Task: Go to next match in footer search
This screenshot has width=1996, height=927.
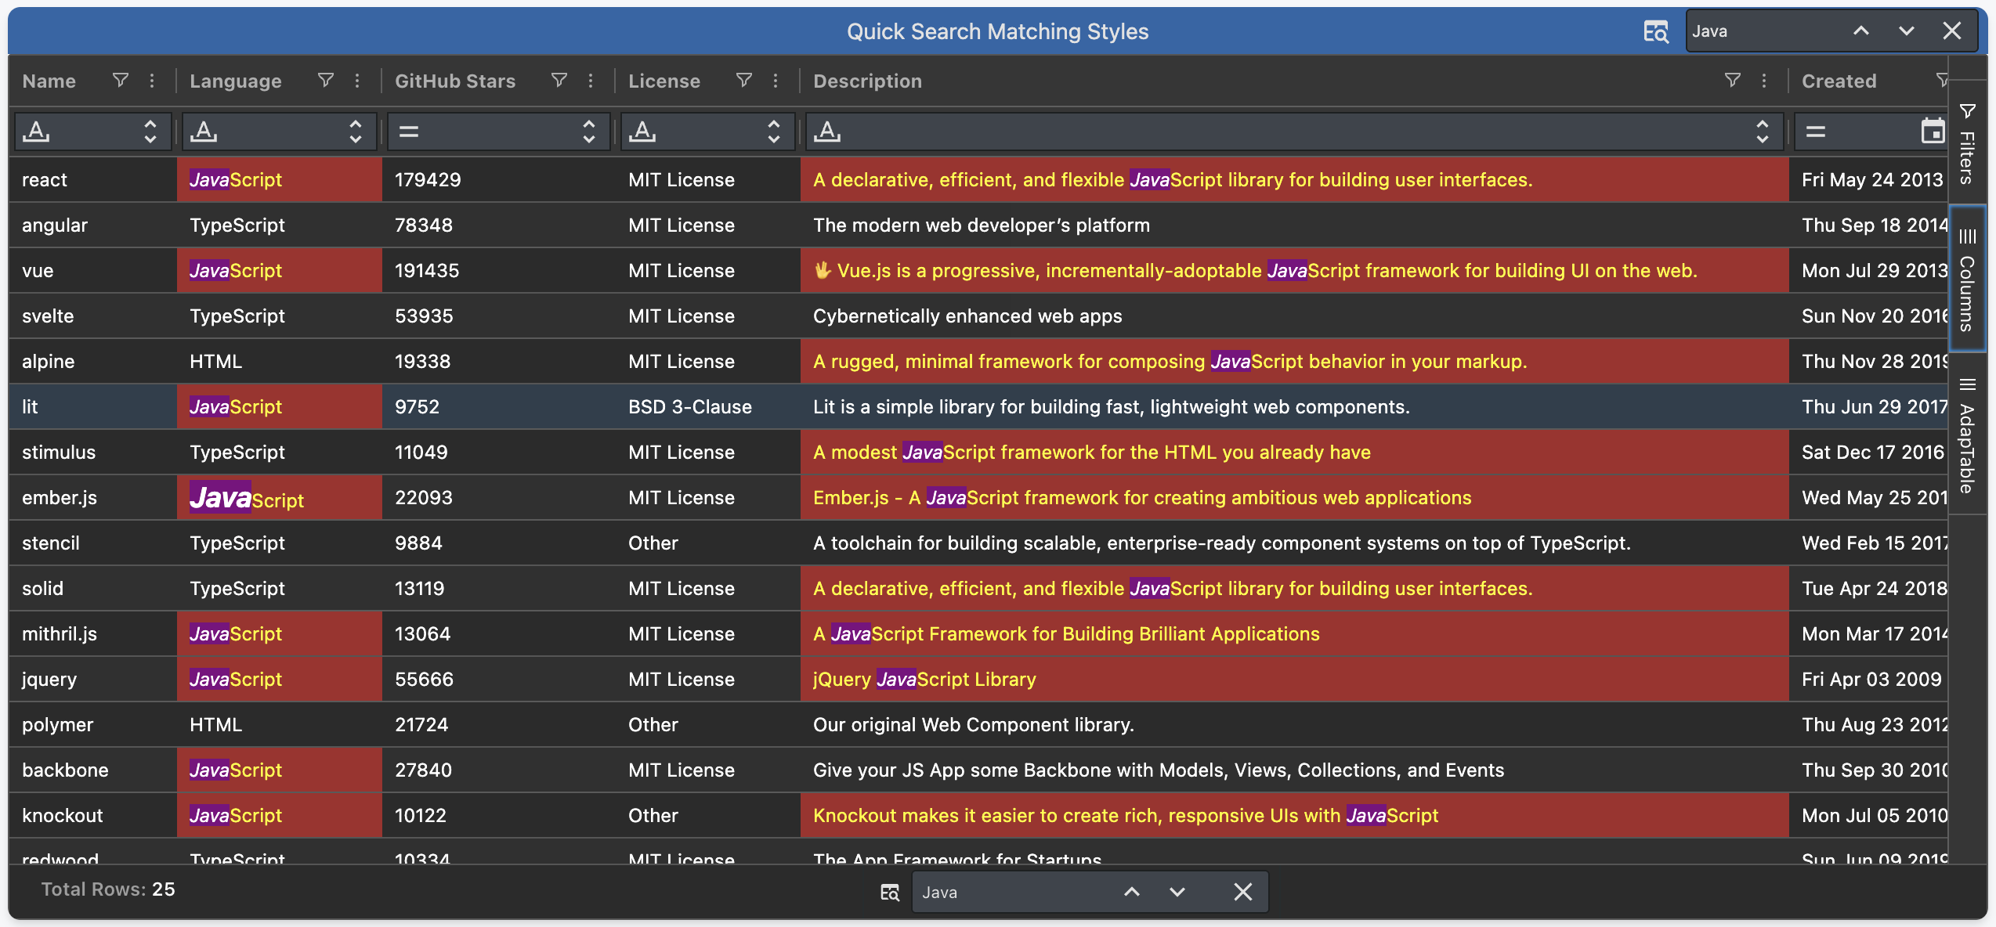Action: click(1177, 892)
